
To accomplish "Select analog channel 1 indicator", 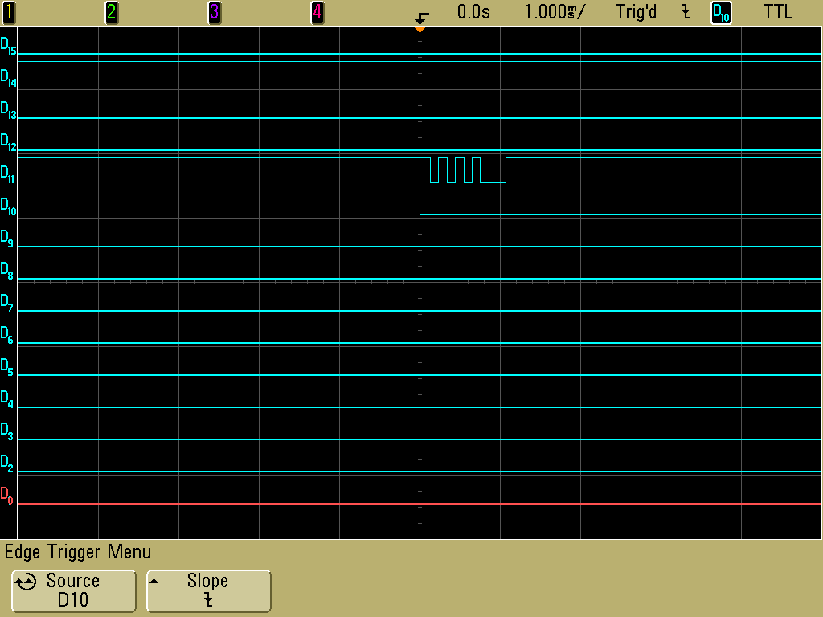I will coord(10,12).
